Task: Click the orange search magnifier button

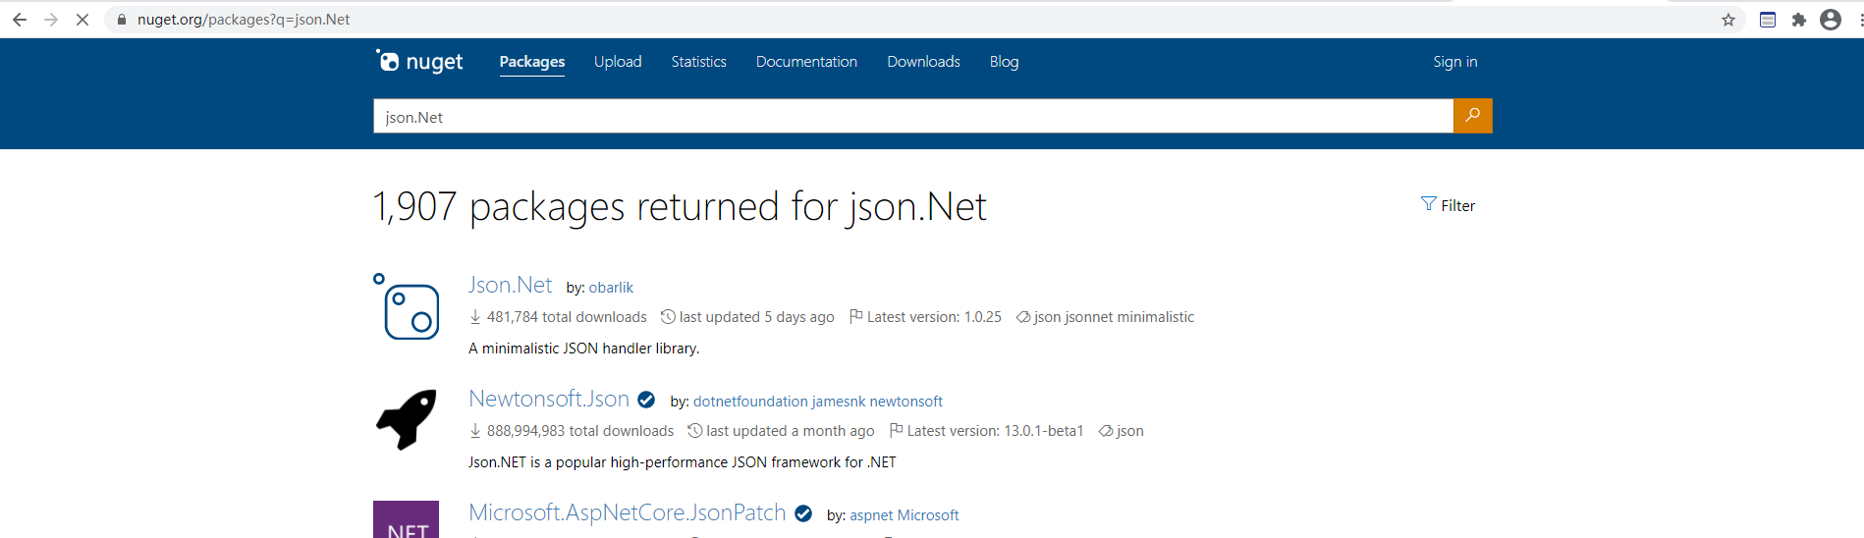Action: click(x=1472, y=116)
